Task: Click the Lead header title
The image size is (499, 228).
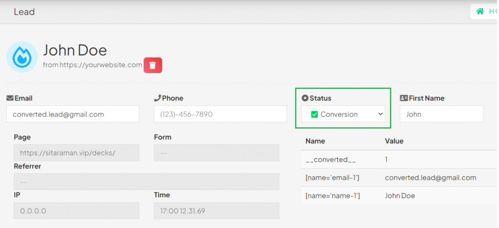Action: pyautogui.click(x=24, y=12)
